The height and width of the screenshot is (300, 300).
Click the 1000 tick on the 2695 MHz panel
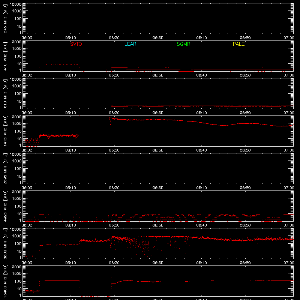pyautogui.click(x=17, y=161)
